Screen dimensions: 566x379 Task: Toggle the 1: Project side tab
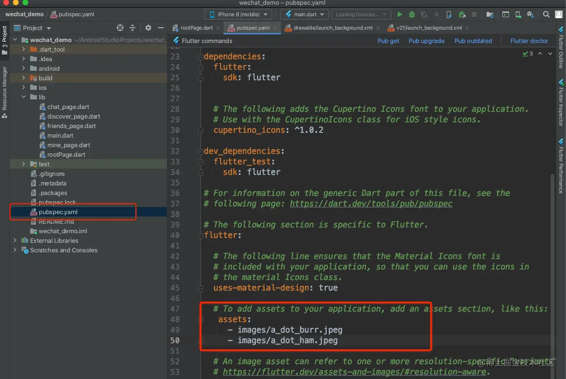point(4,40)
